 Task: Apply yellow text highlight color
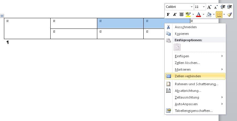188,15
